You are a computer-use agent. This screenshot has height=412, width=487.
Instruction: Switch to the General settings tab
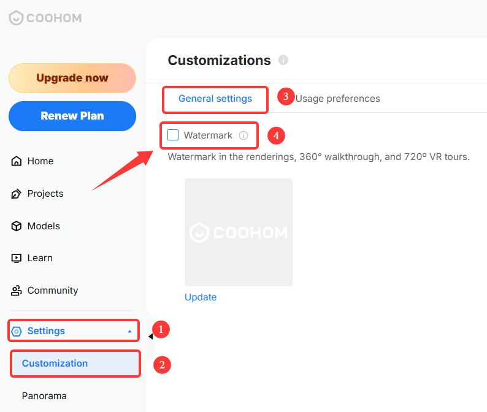(x=215, y=99)
